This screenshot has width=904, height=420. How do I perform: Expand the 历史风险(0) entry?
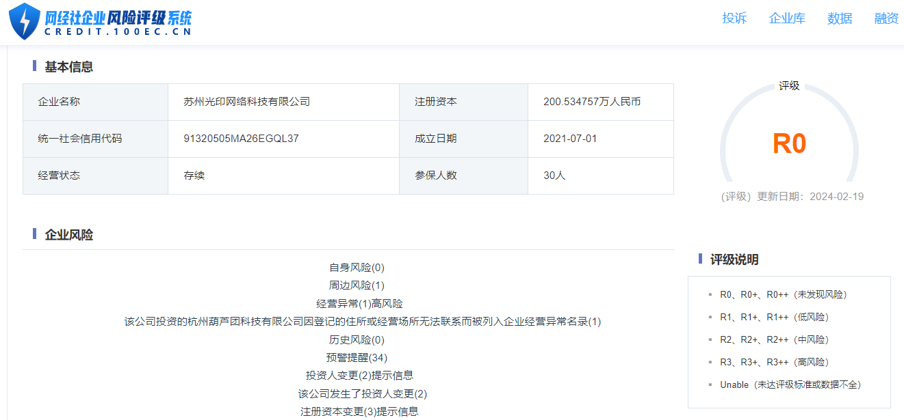(x=357, y=340)
